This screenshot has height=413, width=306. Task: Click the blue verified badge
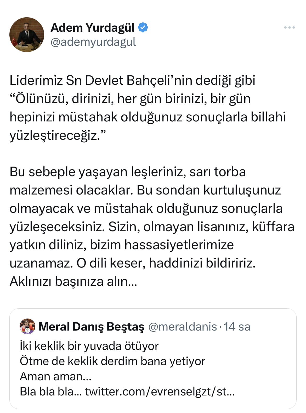click(143, 27)
